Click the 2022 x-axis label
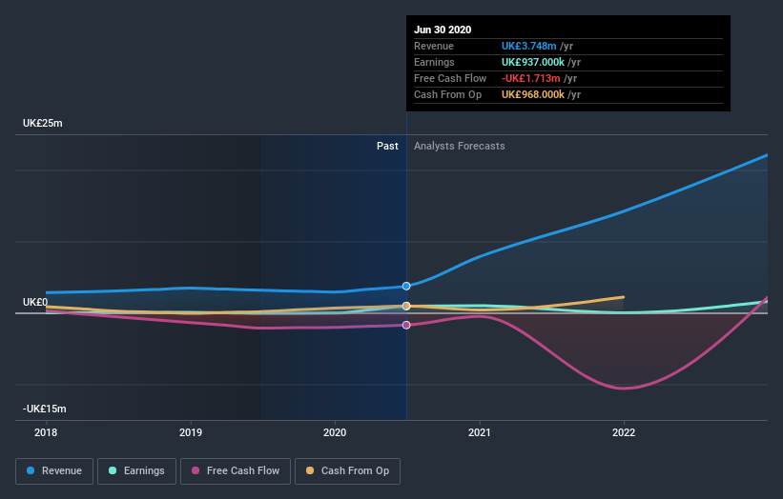The height and width of the screenshot is (499, 783). tap(624, 432)
